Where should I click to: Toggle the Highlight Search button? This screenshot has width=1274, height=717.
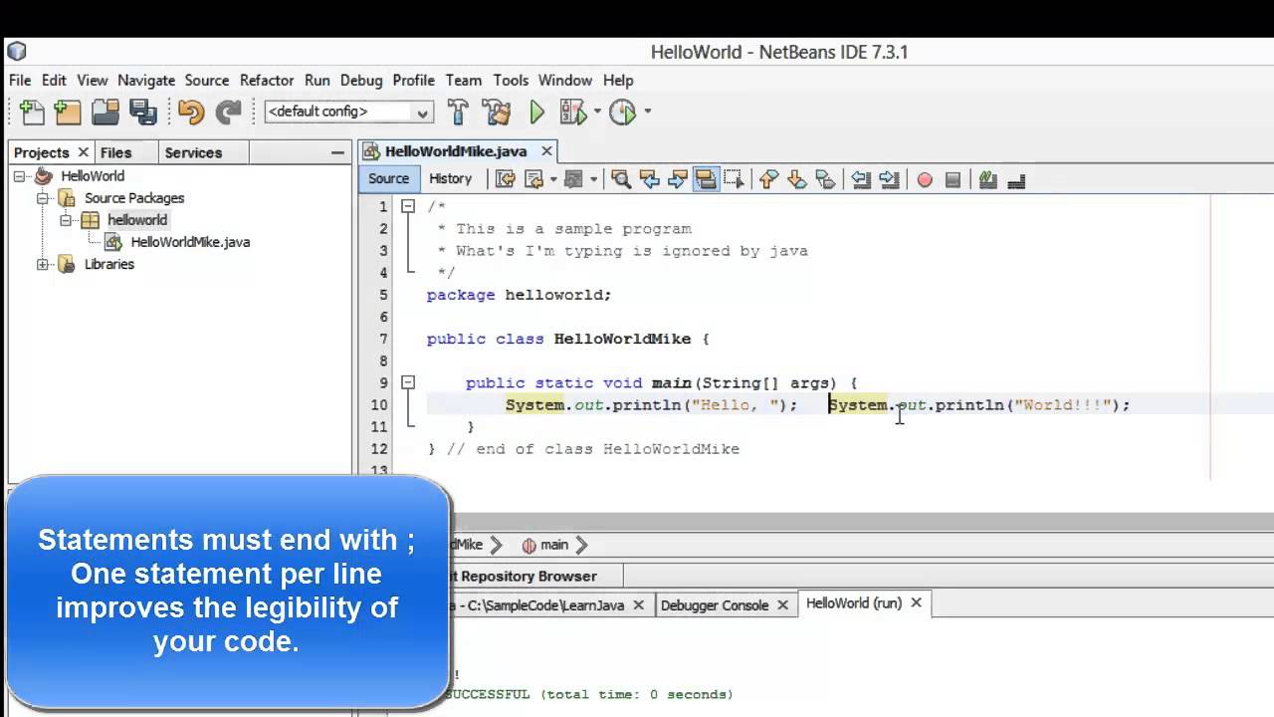point(706,179)
